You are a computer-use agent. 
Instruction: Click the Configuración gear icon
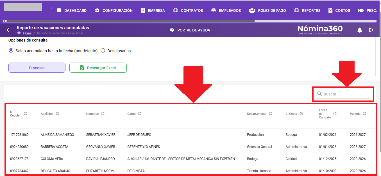point(97,10)
